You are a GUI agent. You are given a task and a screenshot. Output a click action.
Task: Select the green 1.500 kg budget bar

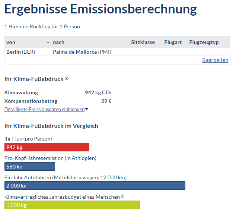click(72, 205)
